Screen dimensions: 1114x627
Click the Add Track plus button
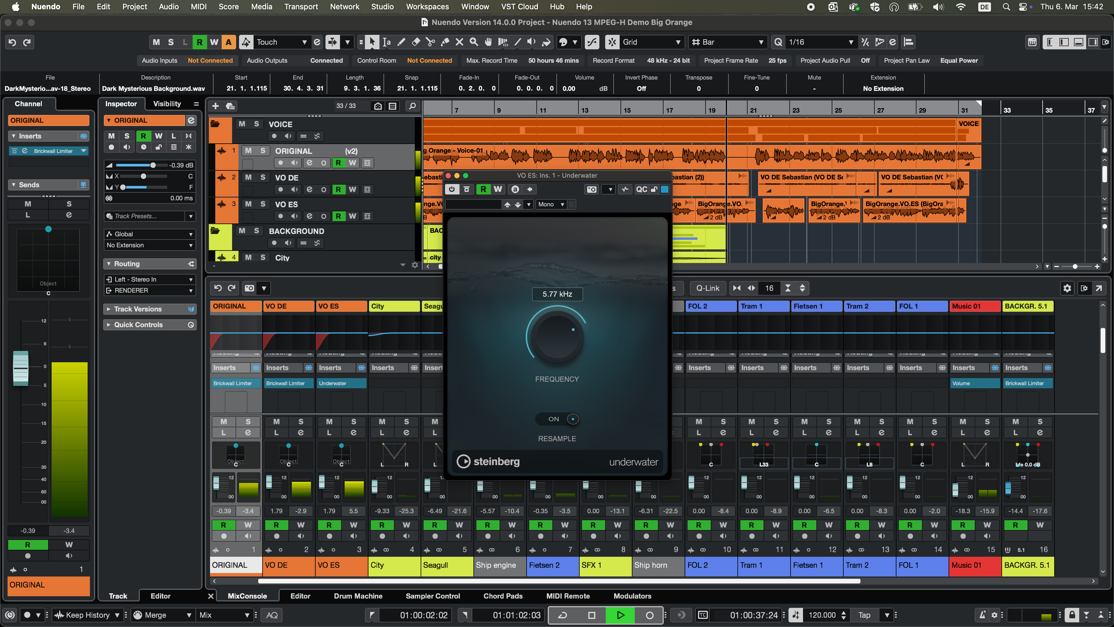pos(215,106)
